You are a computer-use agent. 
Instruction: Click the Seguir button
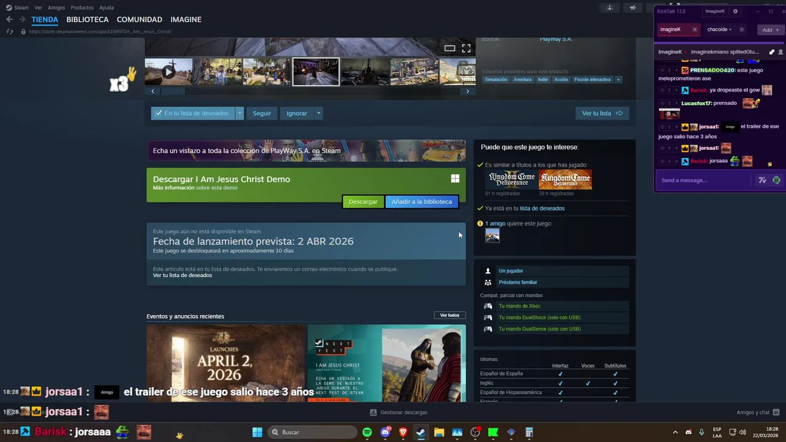pos(262,113)
